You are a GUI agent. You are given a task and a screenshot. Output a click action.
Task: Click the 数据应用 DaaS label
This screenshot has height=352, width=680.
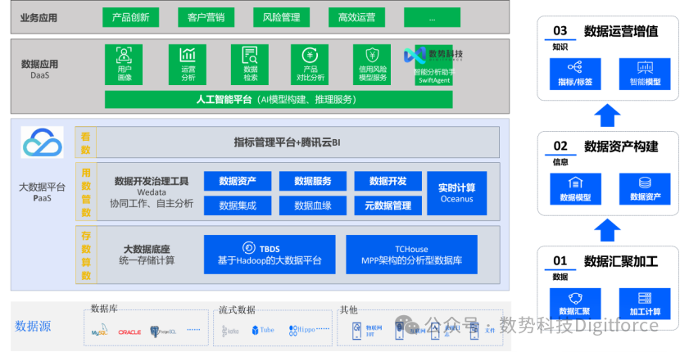pos(39,69)
